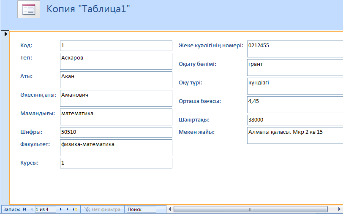Click the 'Факультет:' label

point(35,144)
